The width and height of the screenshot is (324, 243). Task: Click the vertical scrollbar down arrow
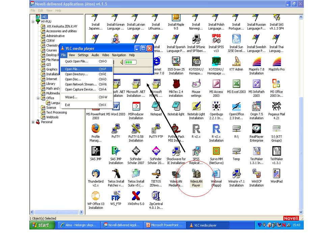(301, 212)
